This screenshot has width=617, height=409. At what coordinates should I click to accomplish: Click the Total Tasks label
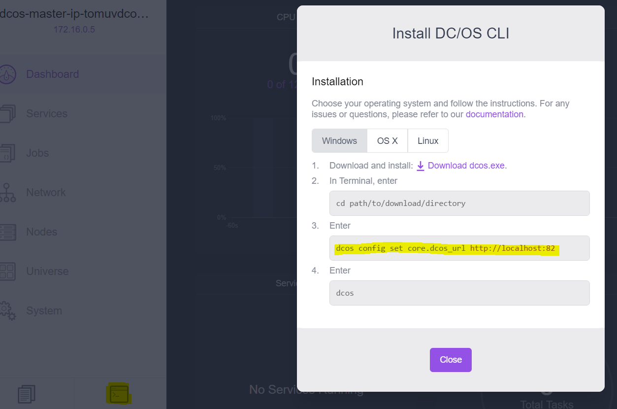point(547,405)
